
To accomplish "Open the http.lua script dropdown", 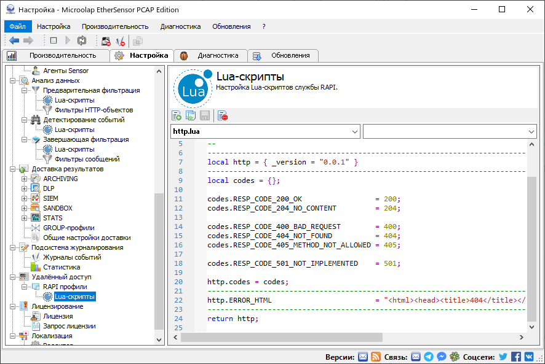I will coord(354,131).
